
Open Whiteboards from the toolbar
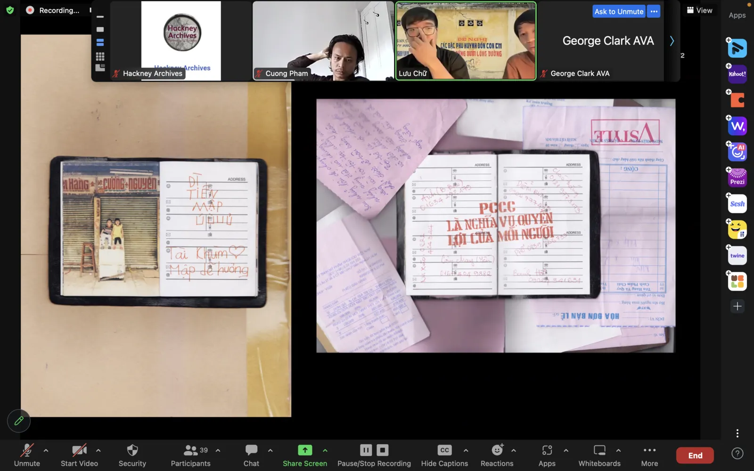pos(599,455)
